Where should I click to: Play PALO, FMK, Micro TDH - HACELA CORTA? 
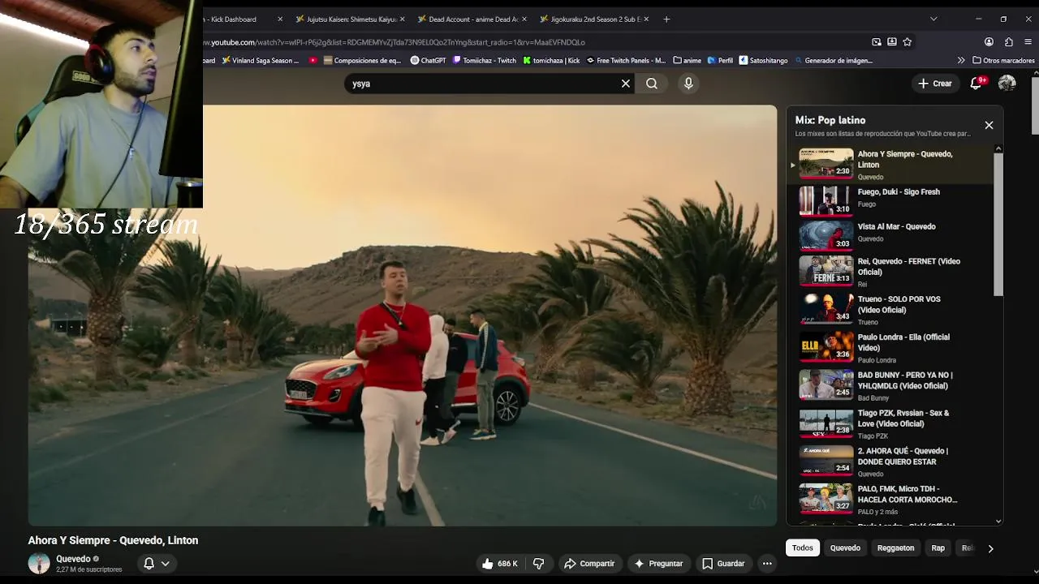[889, 500]
